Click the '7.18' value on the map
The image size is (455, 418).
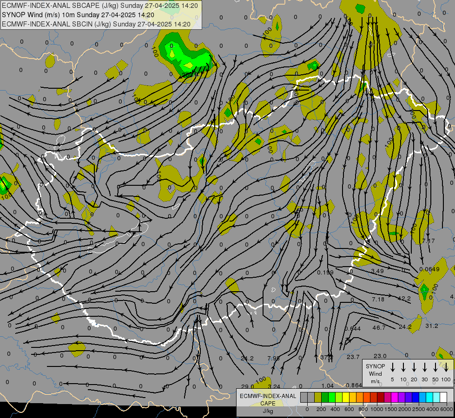click(378, 299)
